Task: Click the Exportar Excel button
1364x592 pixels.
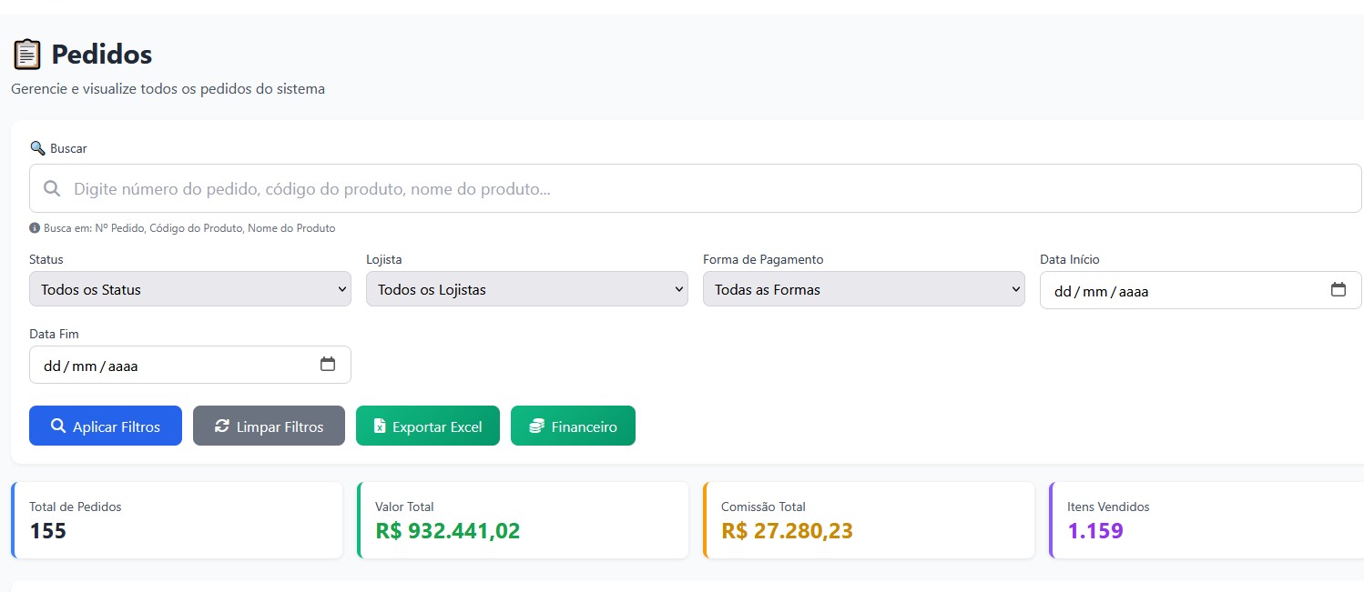Action: pyautogui.click(x=427, y=425)
